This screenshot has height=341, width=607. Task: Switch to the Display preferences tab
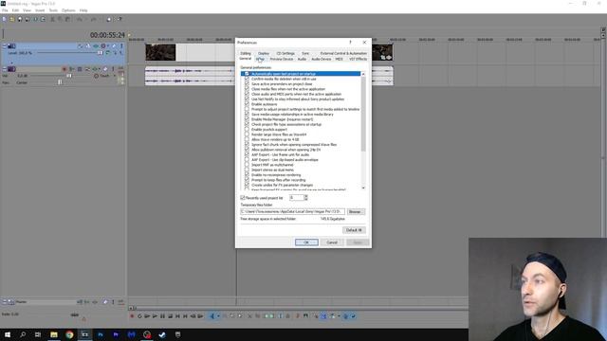point(264,53)
